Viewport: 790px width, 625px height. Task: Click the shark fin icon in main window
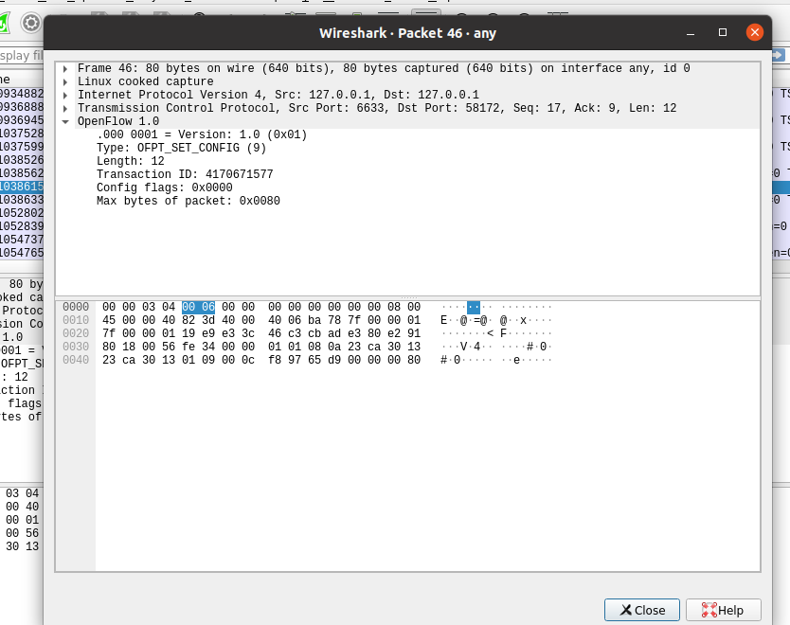point(4,24)
